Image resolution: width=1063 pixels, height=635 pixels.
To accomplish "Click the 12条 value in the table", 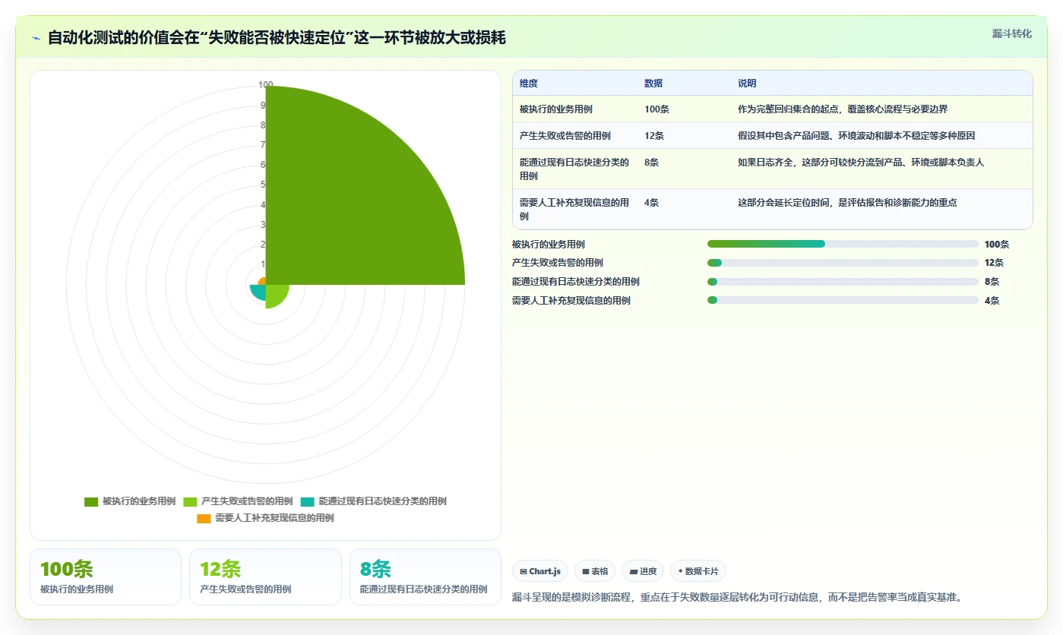I will 654,136.
